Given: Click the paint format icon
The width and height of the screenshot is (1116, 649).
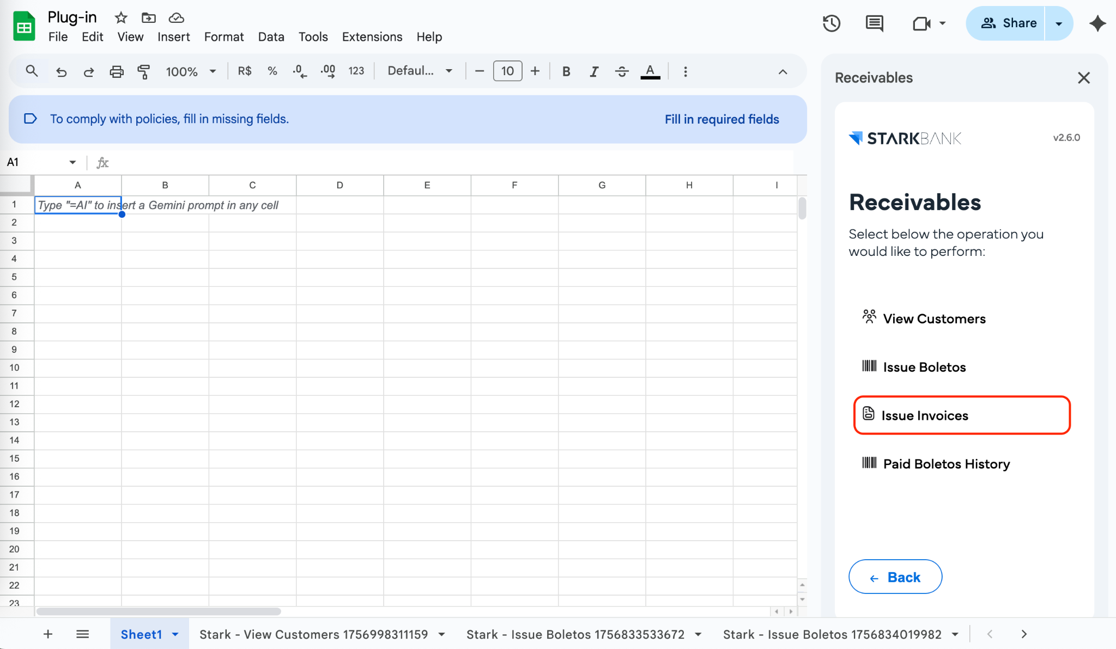Looking at the screenshot, I should (144, 71).
